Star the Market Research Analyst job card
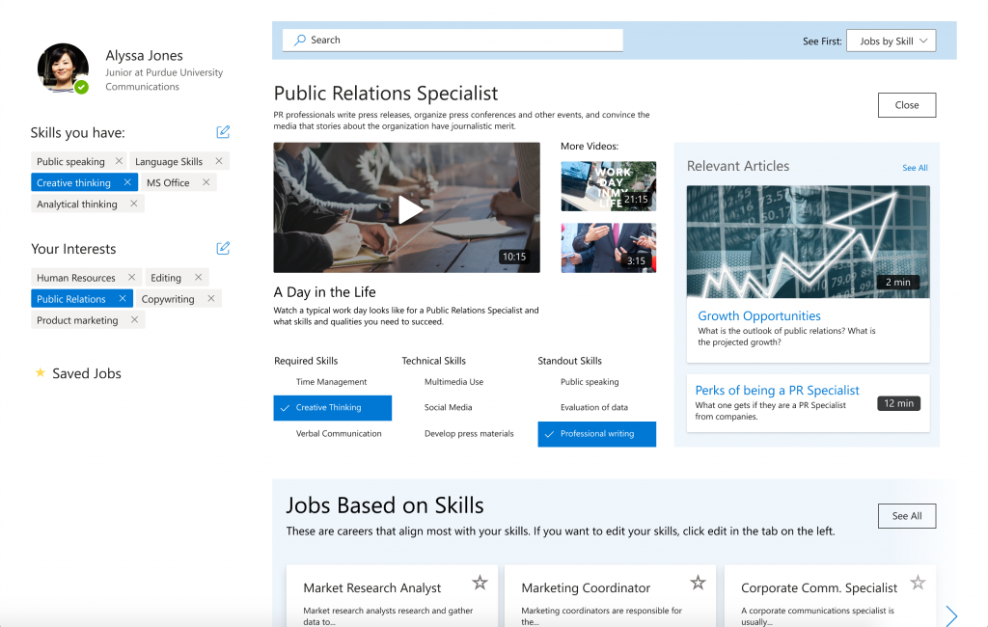This screenshot has height=627, width=988. click(x=480, y=583)
